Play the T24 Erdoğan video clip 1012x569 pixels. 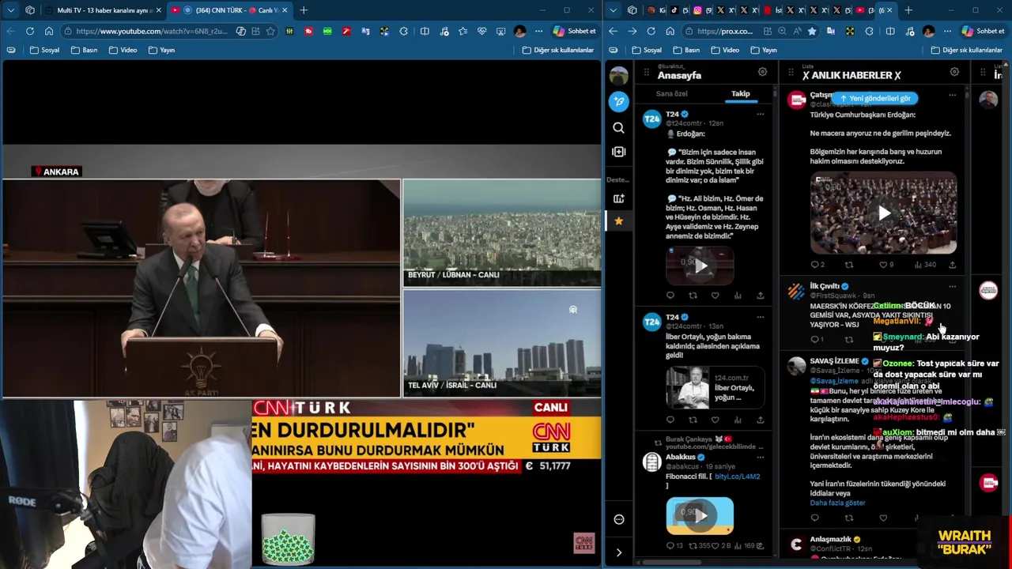click(700, 266)
